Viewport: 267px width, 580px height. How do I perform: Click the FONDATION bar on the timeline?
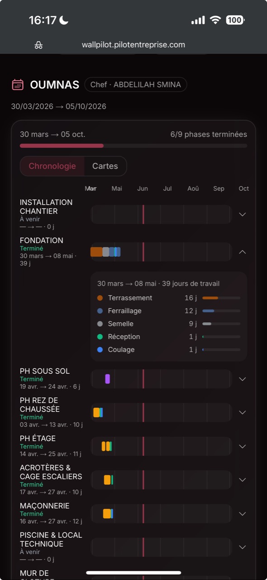pos(105,252)
